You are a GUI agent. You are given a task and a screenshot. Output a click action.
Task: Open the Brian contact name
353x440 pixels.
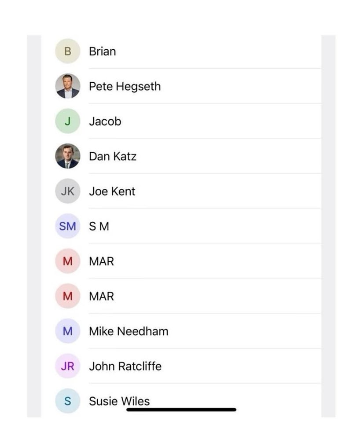click(102, 51)
